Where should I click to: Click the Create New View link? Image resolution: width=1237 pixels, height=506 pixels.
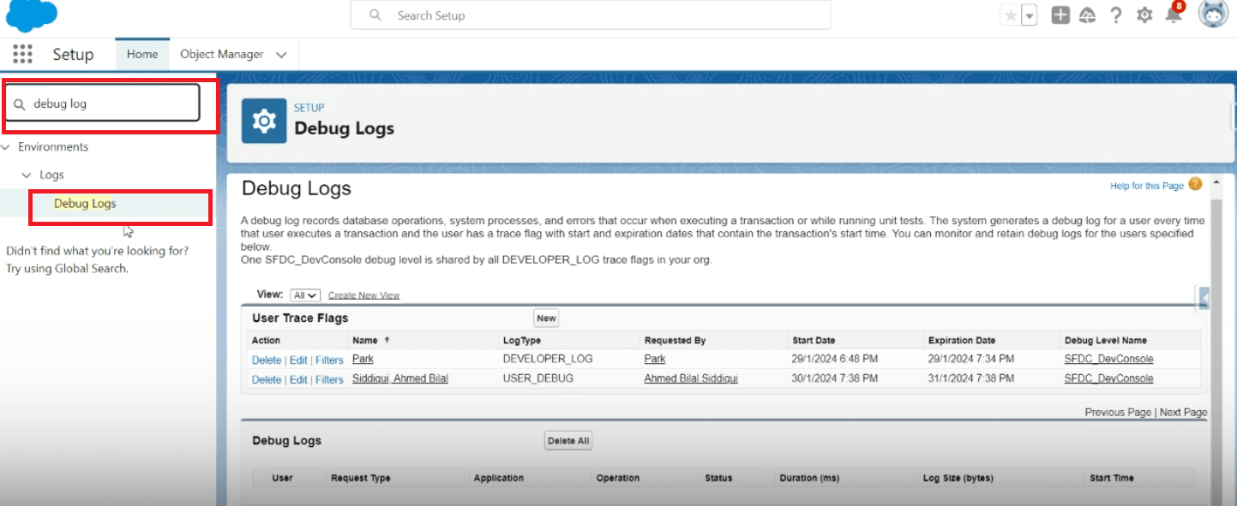[363, 295]
